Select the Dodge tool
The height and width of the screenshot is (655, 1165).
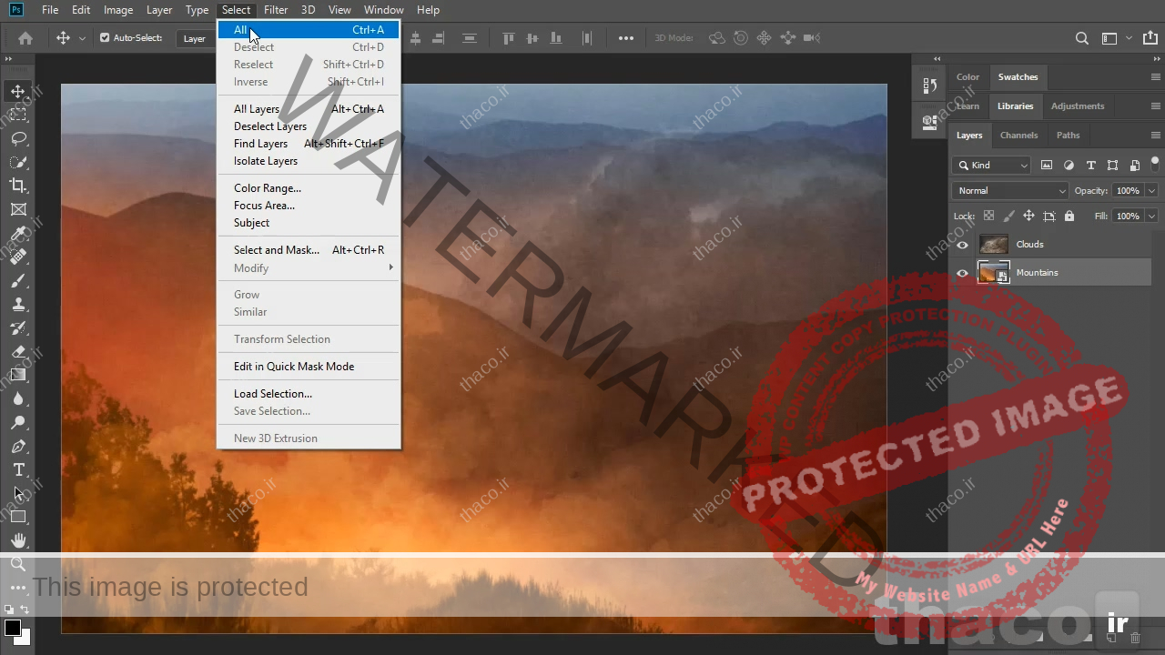point(18,422)
